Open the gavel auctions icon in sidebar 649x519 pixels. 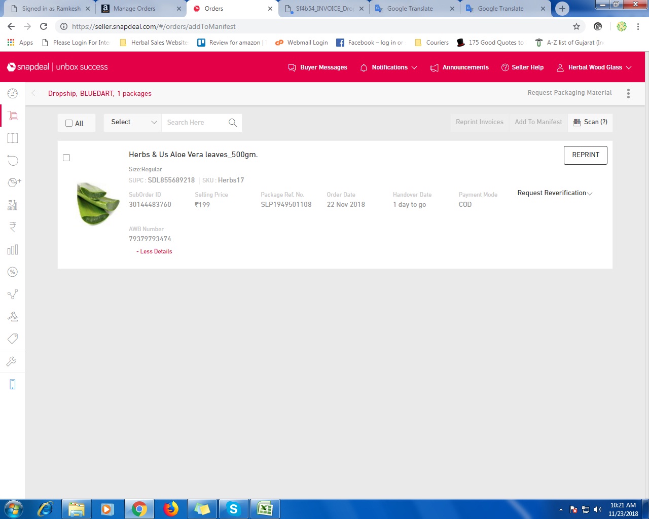[13, 316]
